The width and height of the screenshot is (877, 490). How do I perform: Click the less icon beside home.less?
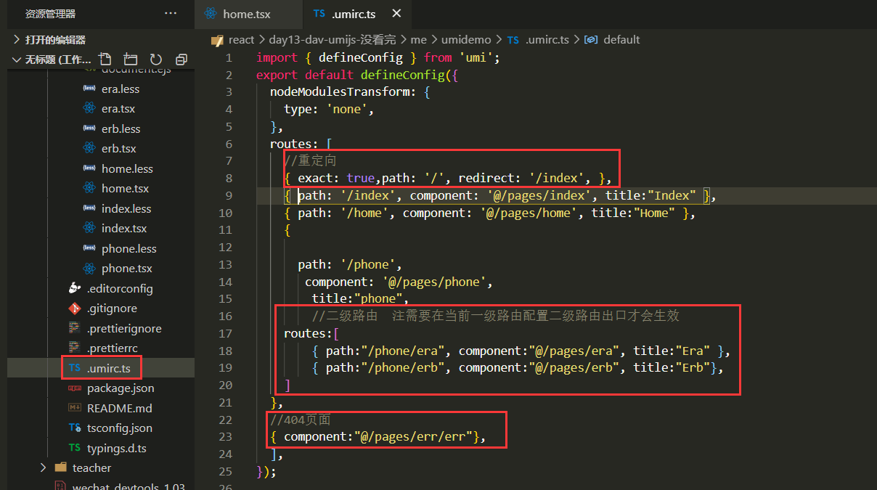point(89,168)
